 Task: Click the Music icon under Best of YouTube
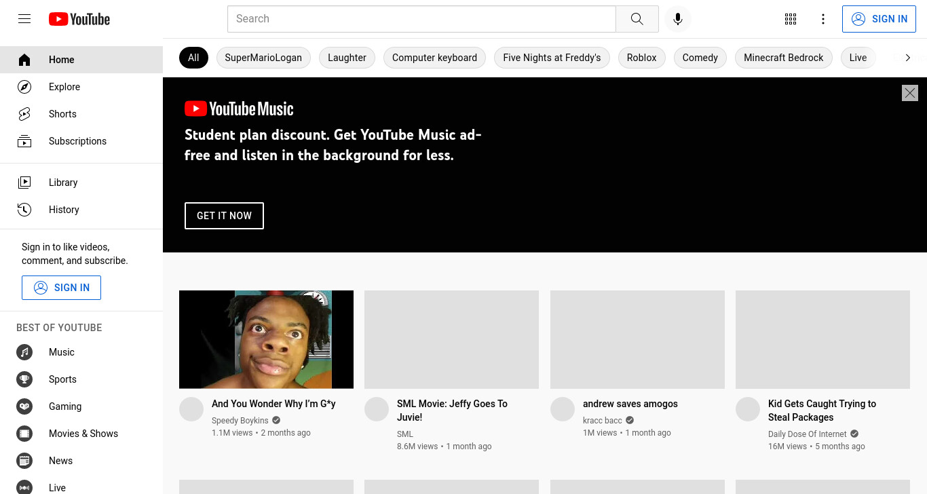pos(24,352)
